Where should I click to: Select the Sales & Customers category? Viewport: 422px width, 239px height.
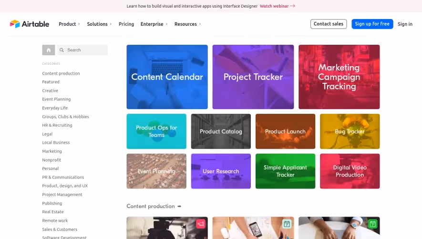pos(60,229)
